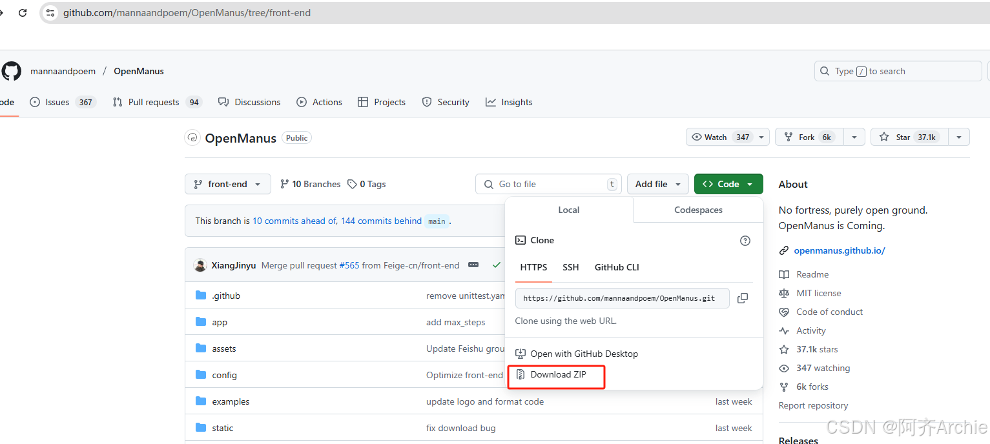The width and height of the screenshot is (990, 444).
Task: Click the search icon in the header search box
Action: [x=825, y=71]
